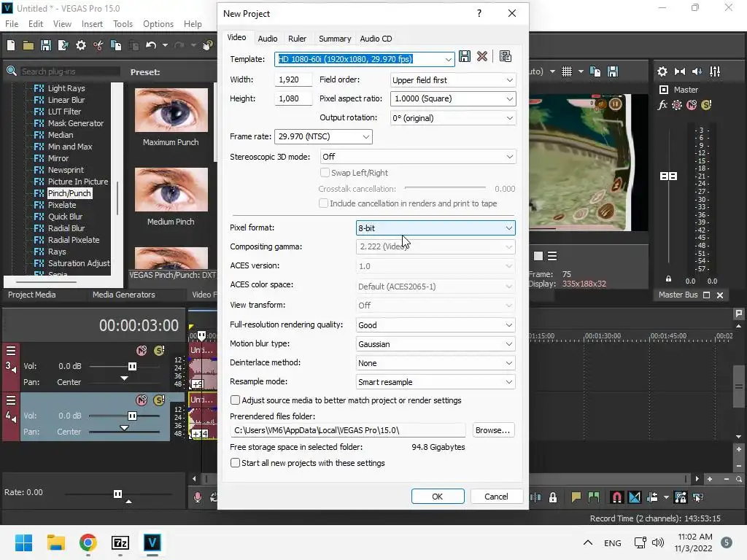The height and width of the screenshot is (560, 747).
Task: Open the Project Media tab
Action: 32,295
